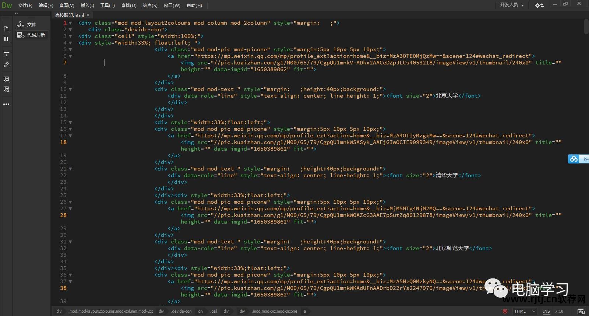
Task: Open the 站点(S) menu
Action: pos(150,6)
